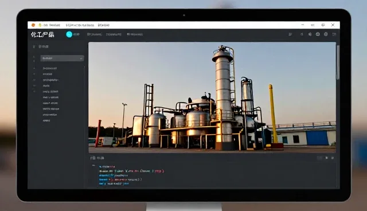Expand the marker beside the second sidebar tree row

click(34, 74)
